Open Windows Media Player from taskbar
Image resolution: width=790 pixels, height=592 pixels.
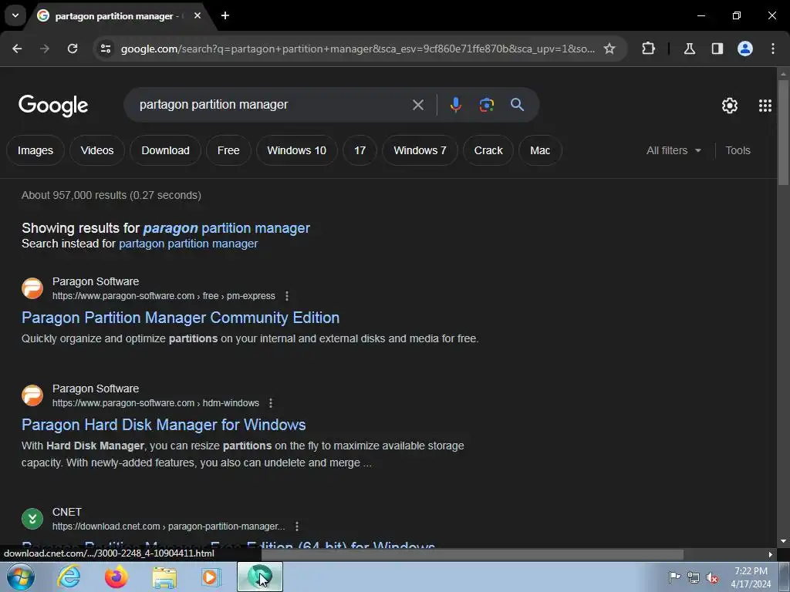coord(211,577)
